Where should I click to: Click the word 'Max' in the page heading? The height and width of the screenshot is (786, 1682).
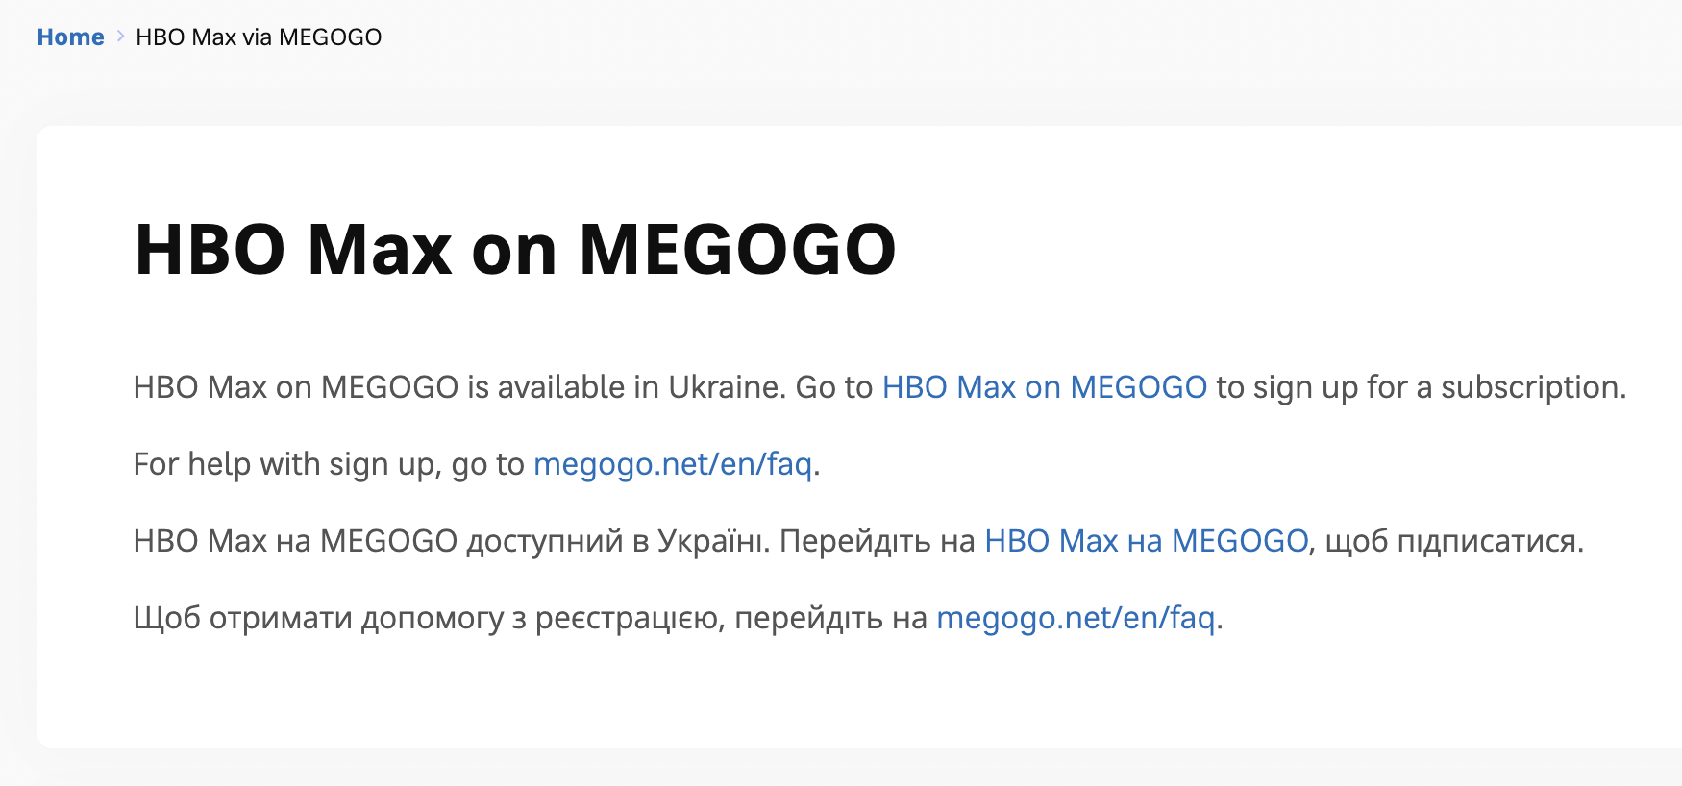click(x=380, y=250)
